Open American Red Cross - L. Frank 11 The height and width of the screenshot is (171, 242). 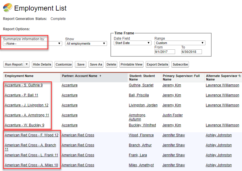click(x=31, y=155)
